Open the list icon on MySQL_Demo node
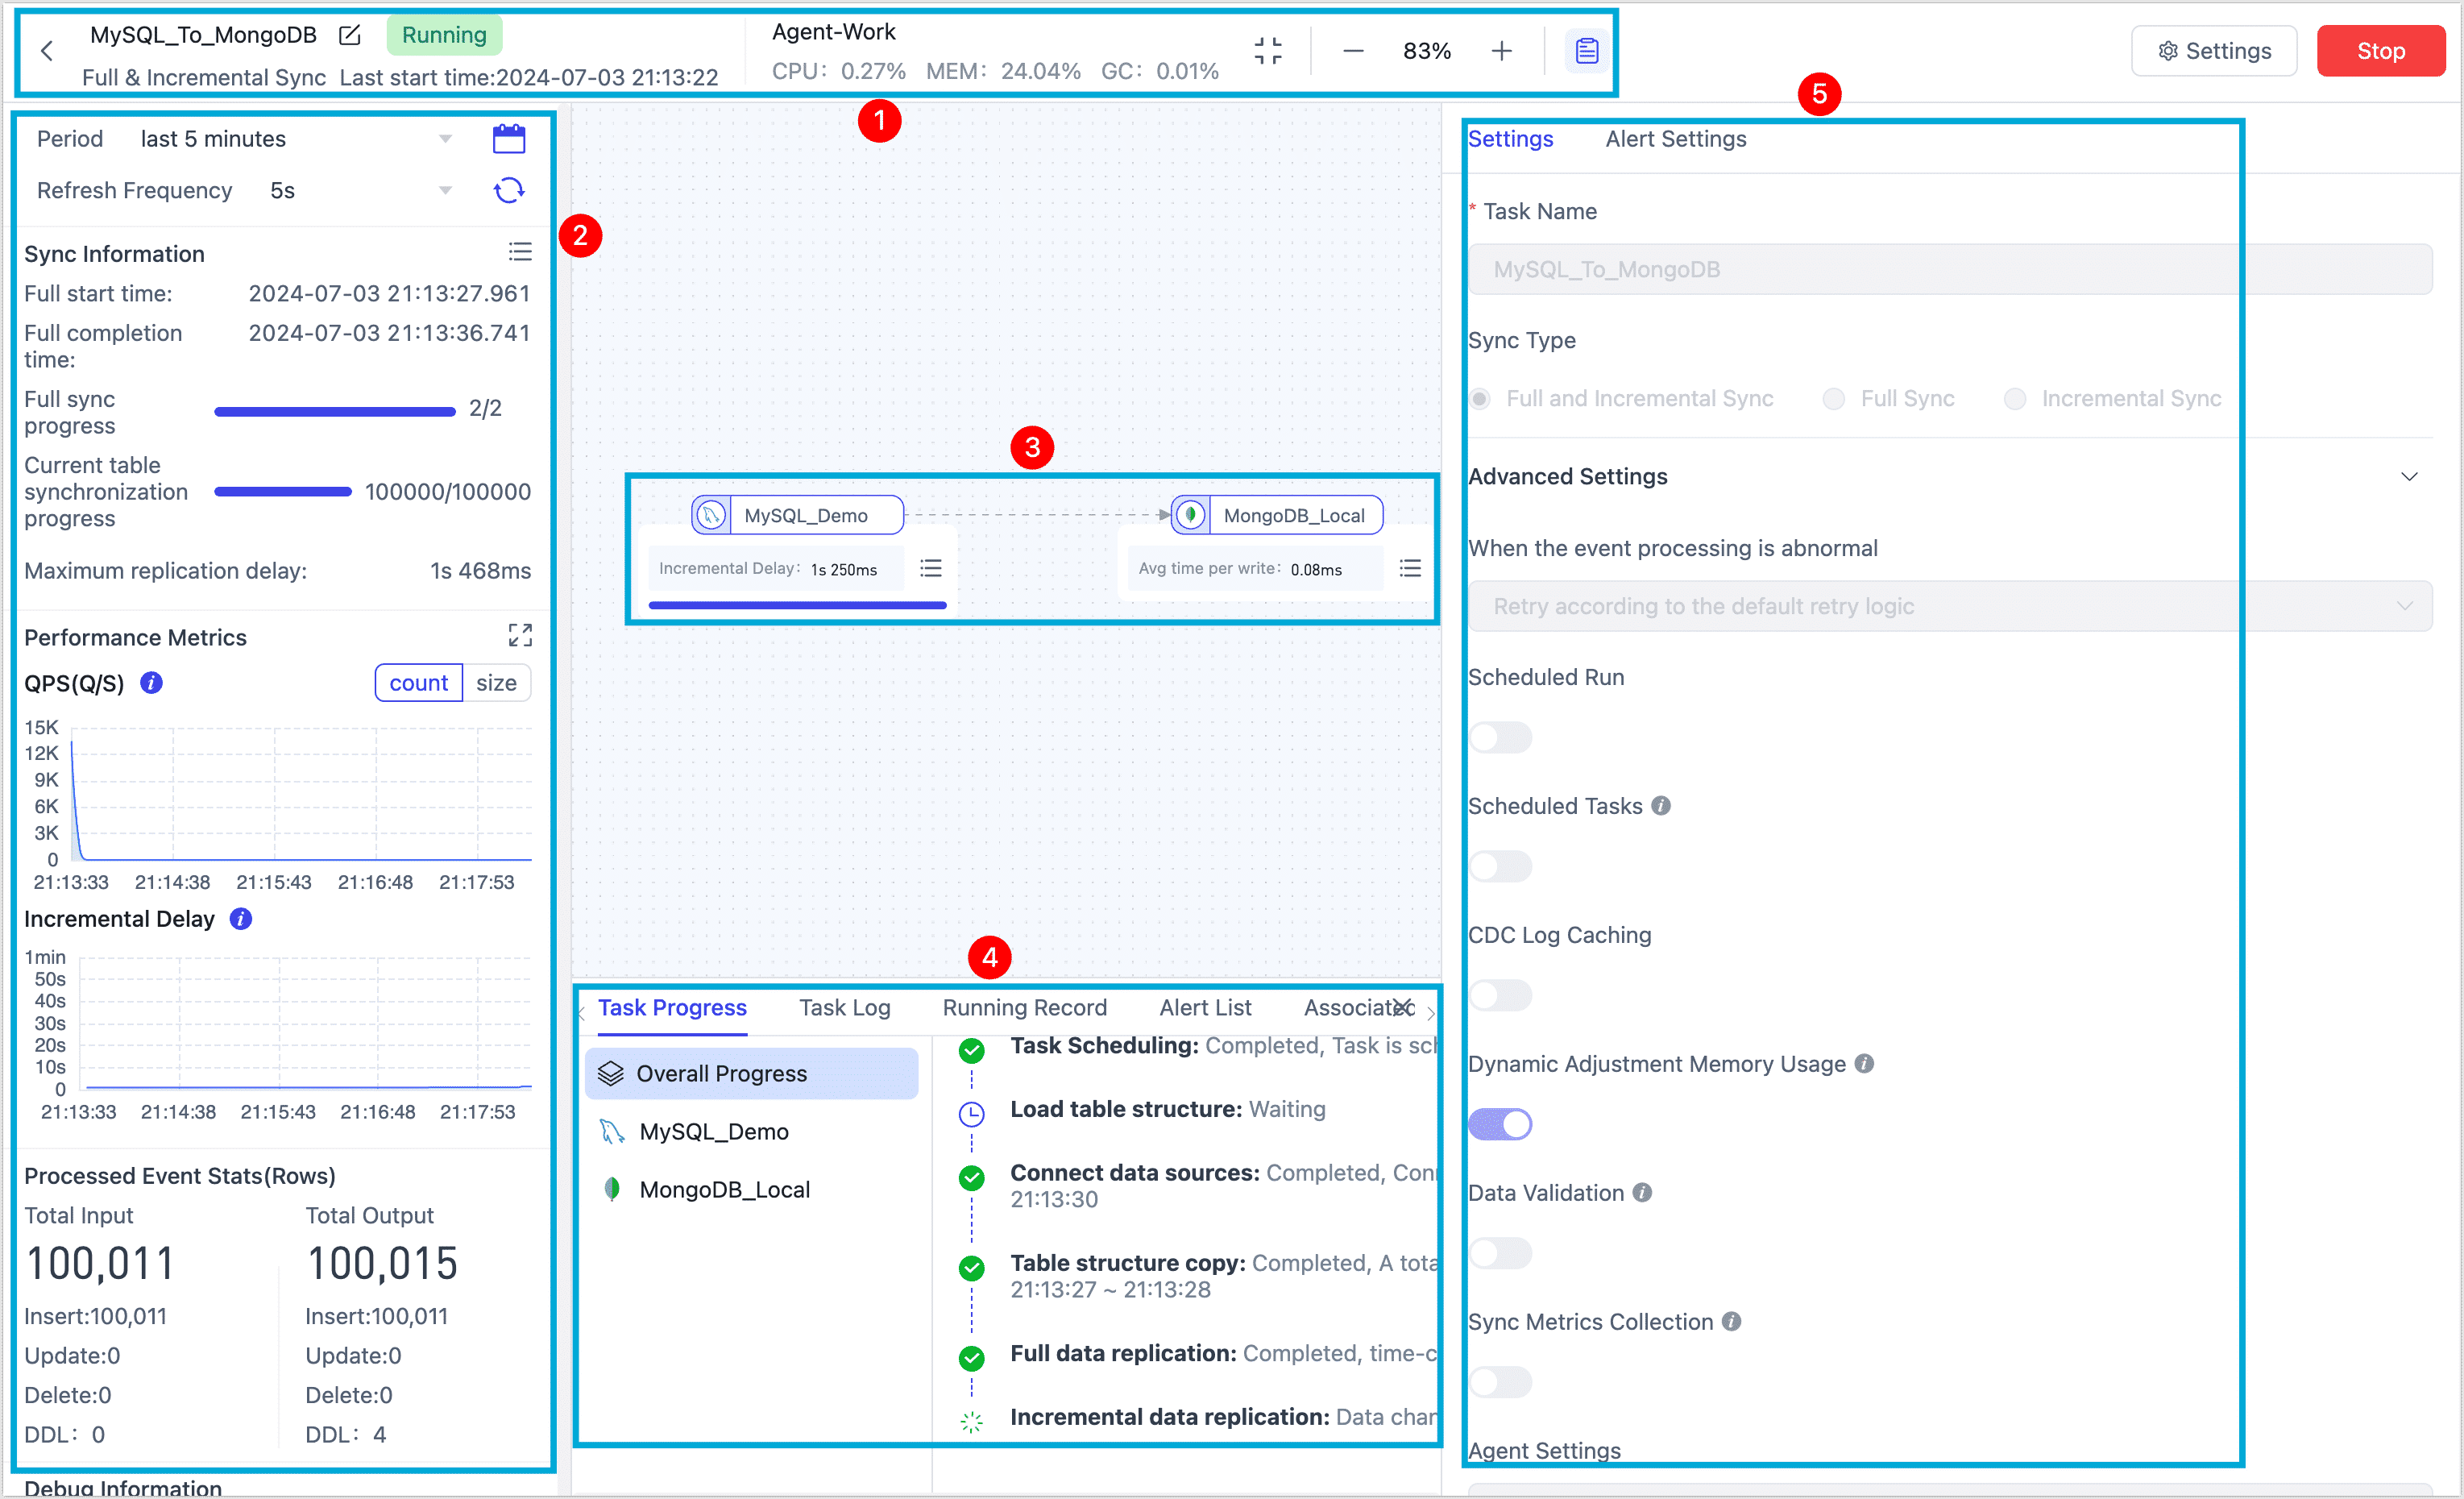This screenshot has width=2464, height=1499. click(930, 568)
